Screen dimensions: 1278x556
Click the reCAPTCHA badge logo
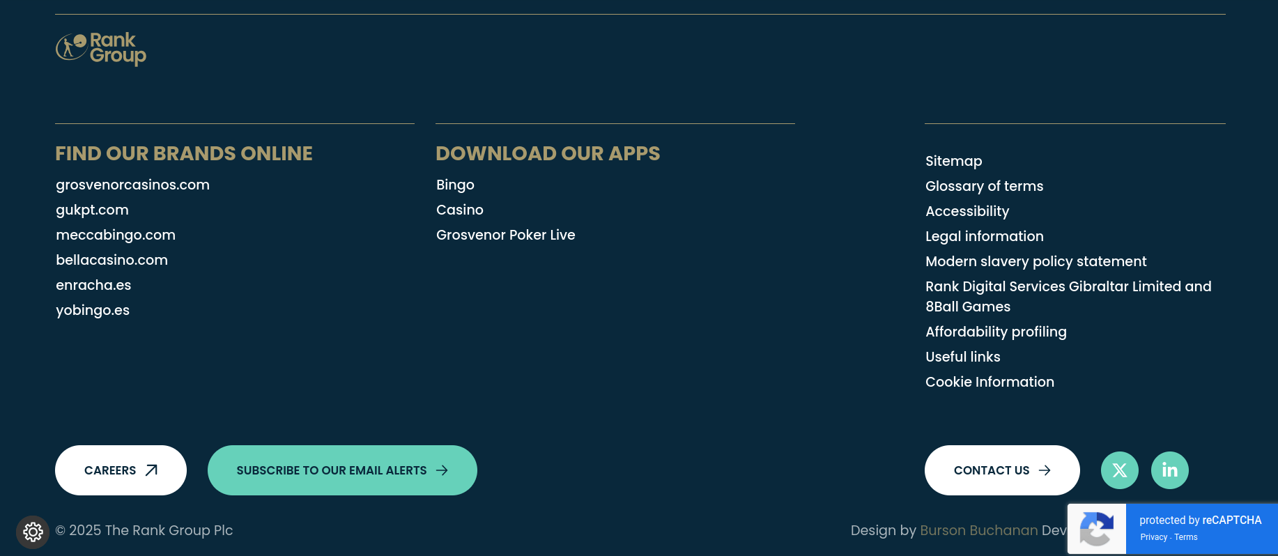(1097, 530)
